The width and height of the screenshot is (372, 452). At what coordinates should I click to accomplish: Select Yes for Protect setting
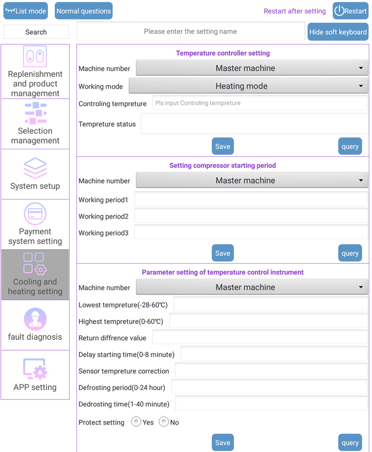pos(136,422)
